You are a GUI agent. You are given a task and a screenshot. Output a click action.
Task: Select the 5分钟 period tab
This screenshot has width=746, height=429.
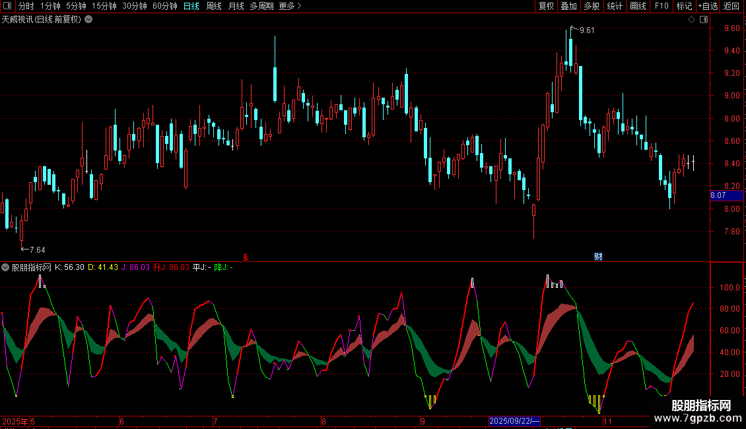(x=76, y=6)
